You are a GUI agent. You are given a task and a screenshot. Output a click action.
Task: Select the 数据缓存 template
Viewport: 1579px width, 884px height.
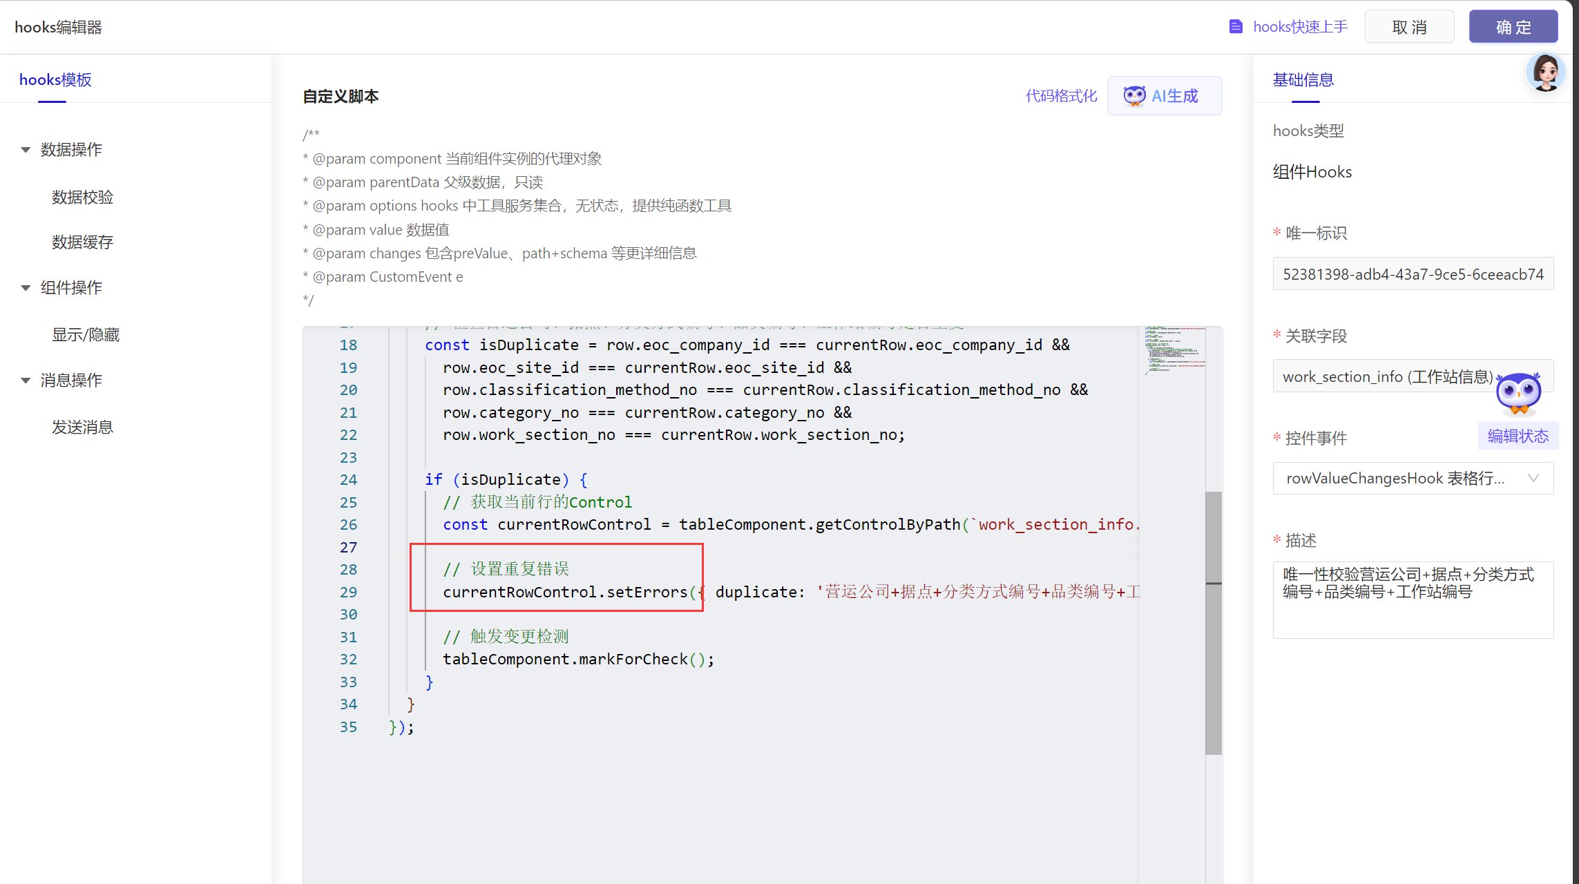pyautogui.click(x=82, y=242)
